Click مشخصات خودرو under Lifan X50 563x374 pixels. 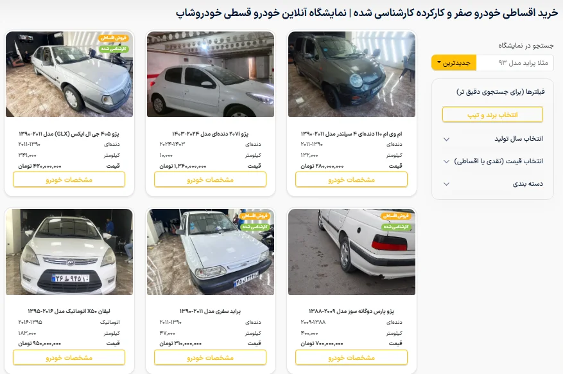[69, 358]
